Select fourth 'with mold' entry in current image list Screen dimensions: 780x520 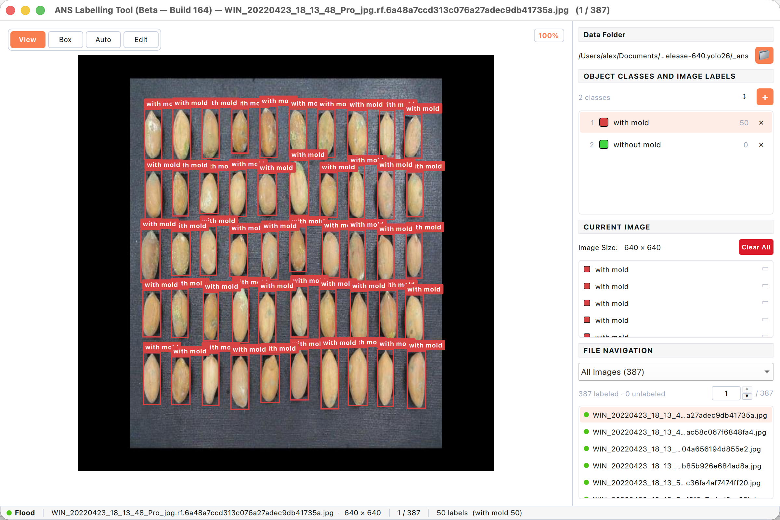[676, 320]
